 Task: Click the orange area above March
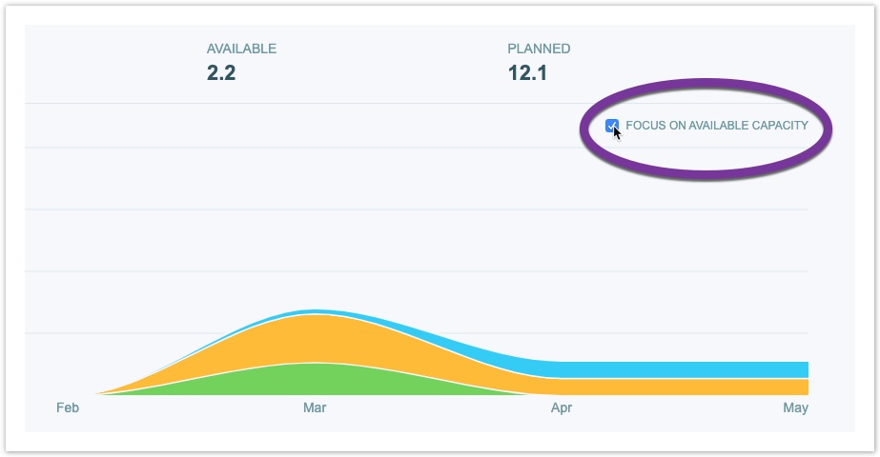(315, 338)
